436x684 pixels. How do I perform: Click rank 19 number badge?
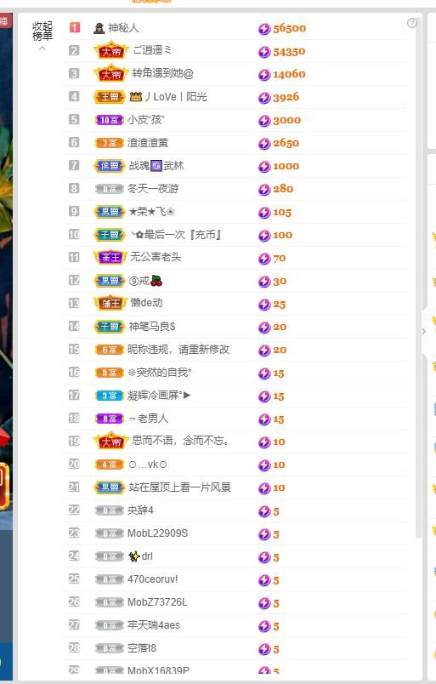[x=74, y=441]
